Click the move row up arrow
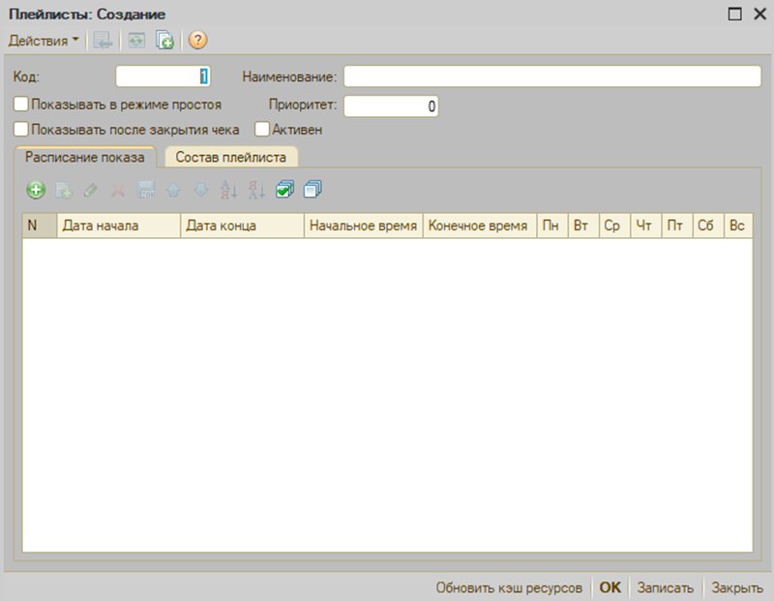The image size is (774, 601). [x=173, y=190]
